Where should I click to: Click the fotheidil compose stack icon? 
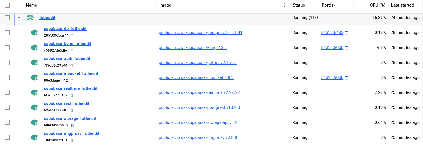click(x=30, y=18)
